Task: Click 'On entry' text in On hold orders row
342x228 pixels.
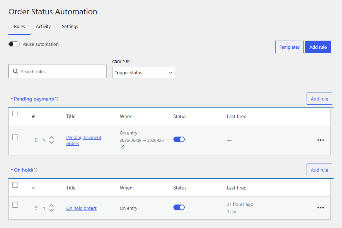Action: coord(129,208)
